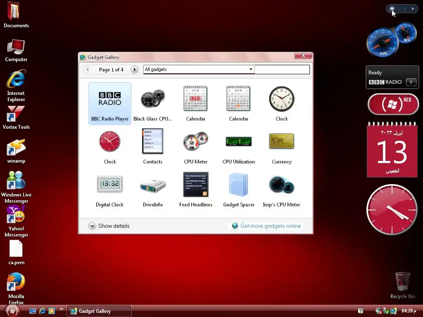Choose the Imp's CPU Meter gadget
The width and height of the screenshot is (423, 317).
281,190
